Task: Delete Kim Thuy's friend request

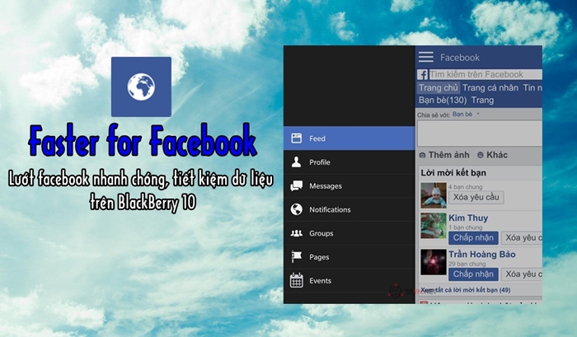Action: tap(522, 237)
